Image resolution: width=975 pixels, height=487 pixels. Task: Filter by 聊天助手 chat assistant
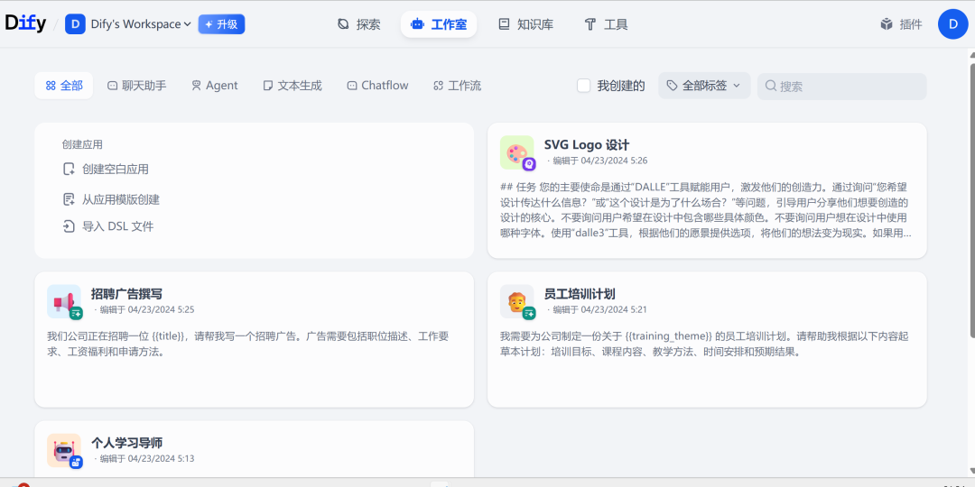tap(137, 86)
